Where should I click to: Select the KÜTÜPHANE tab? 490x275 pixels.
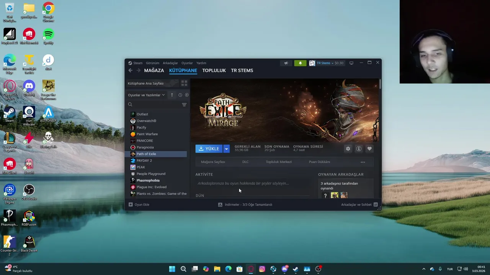[183, 70]
